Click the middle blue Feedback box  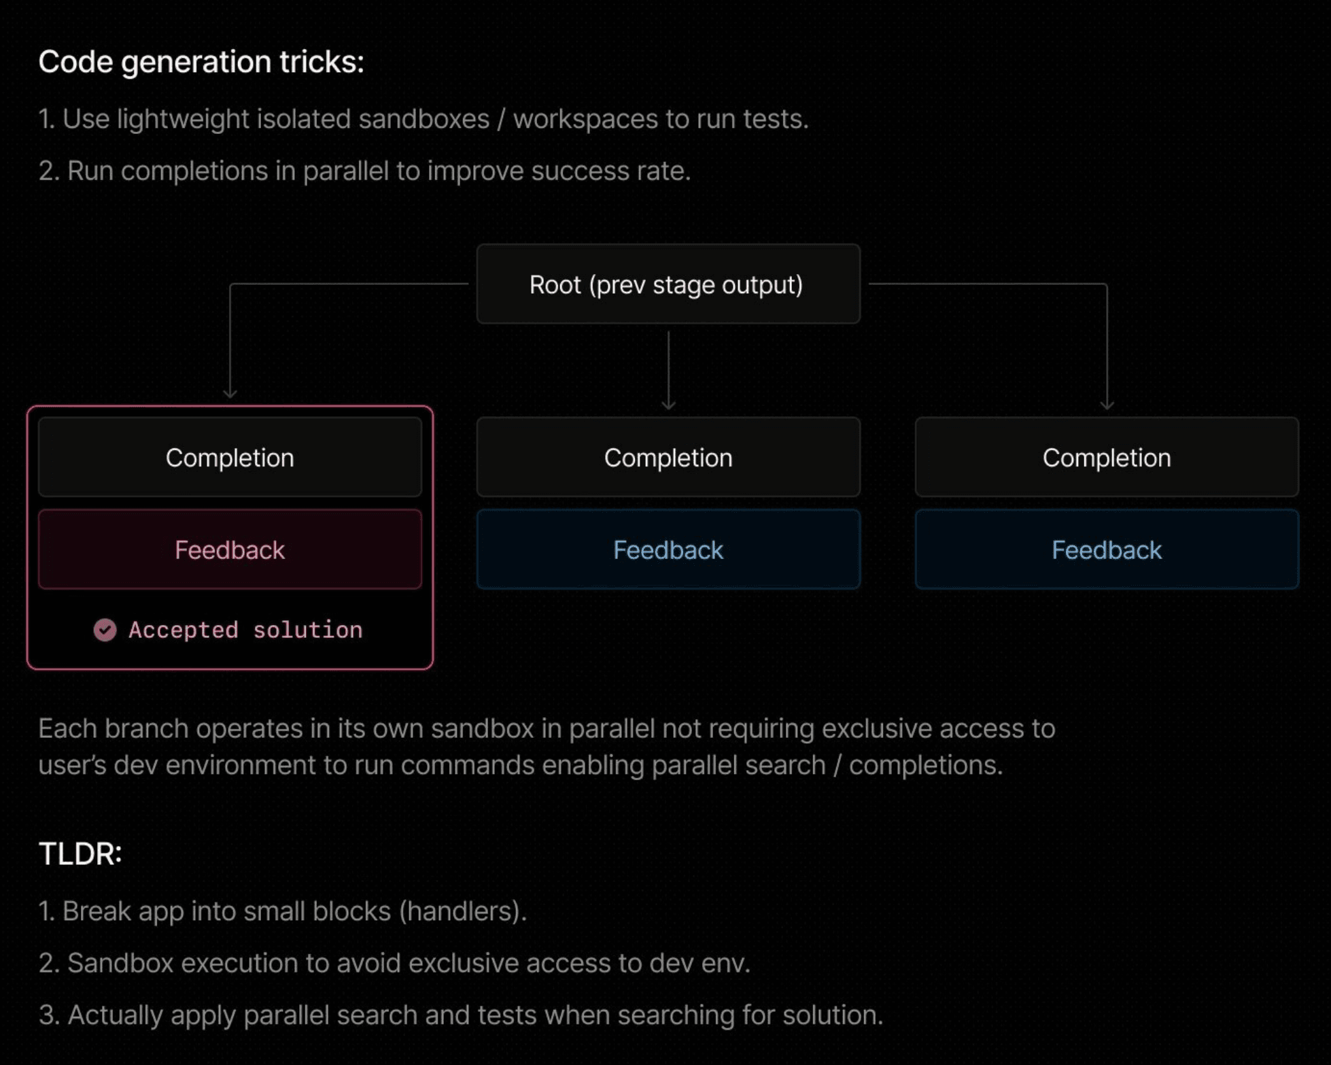(x=668, y=550)
